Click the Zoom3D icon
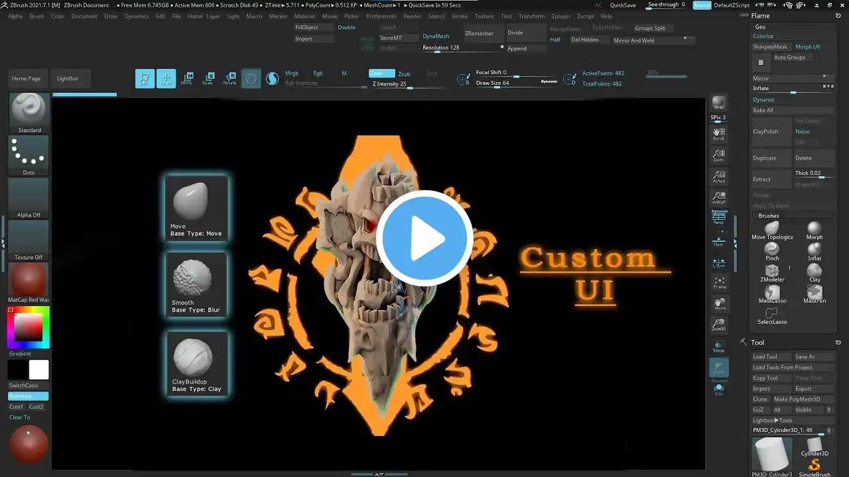The width and height of the screenshot is (849, 477). [718, 325]
